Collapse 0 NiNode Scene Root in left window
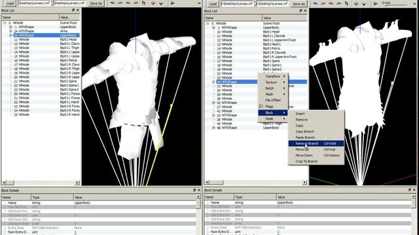The width and height of the screenshot is (419, 235). click(x=5, y=23)
